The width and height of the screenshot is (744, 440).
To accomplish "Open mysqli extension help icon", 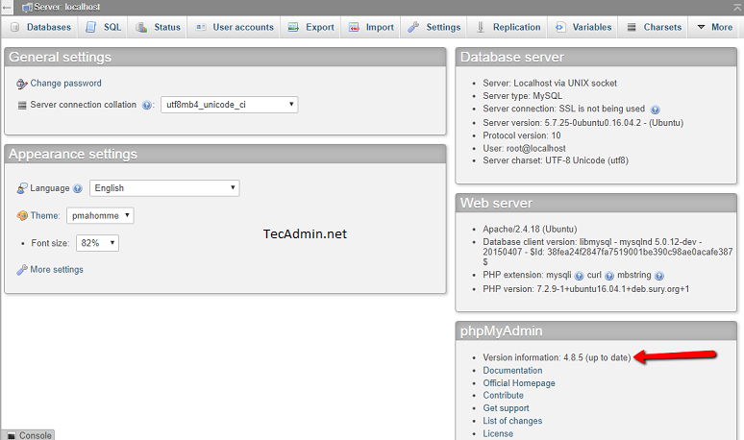I will [579, 276].
